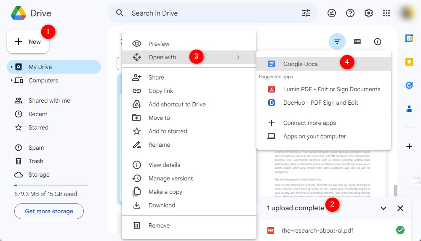Screen dimensions: 421x241
Task: Expand the Computers tree arrow
Action: click(11, 80)
